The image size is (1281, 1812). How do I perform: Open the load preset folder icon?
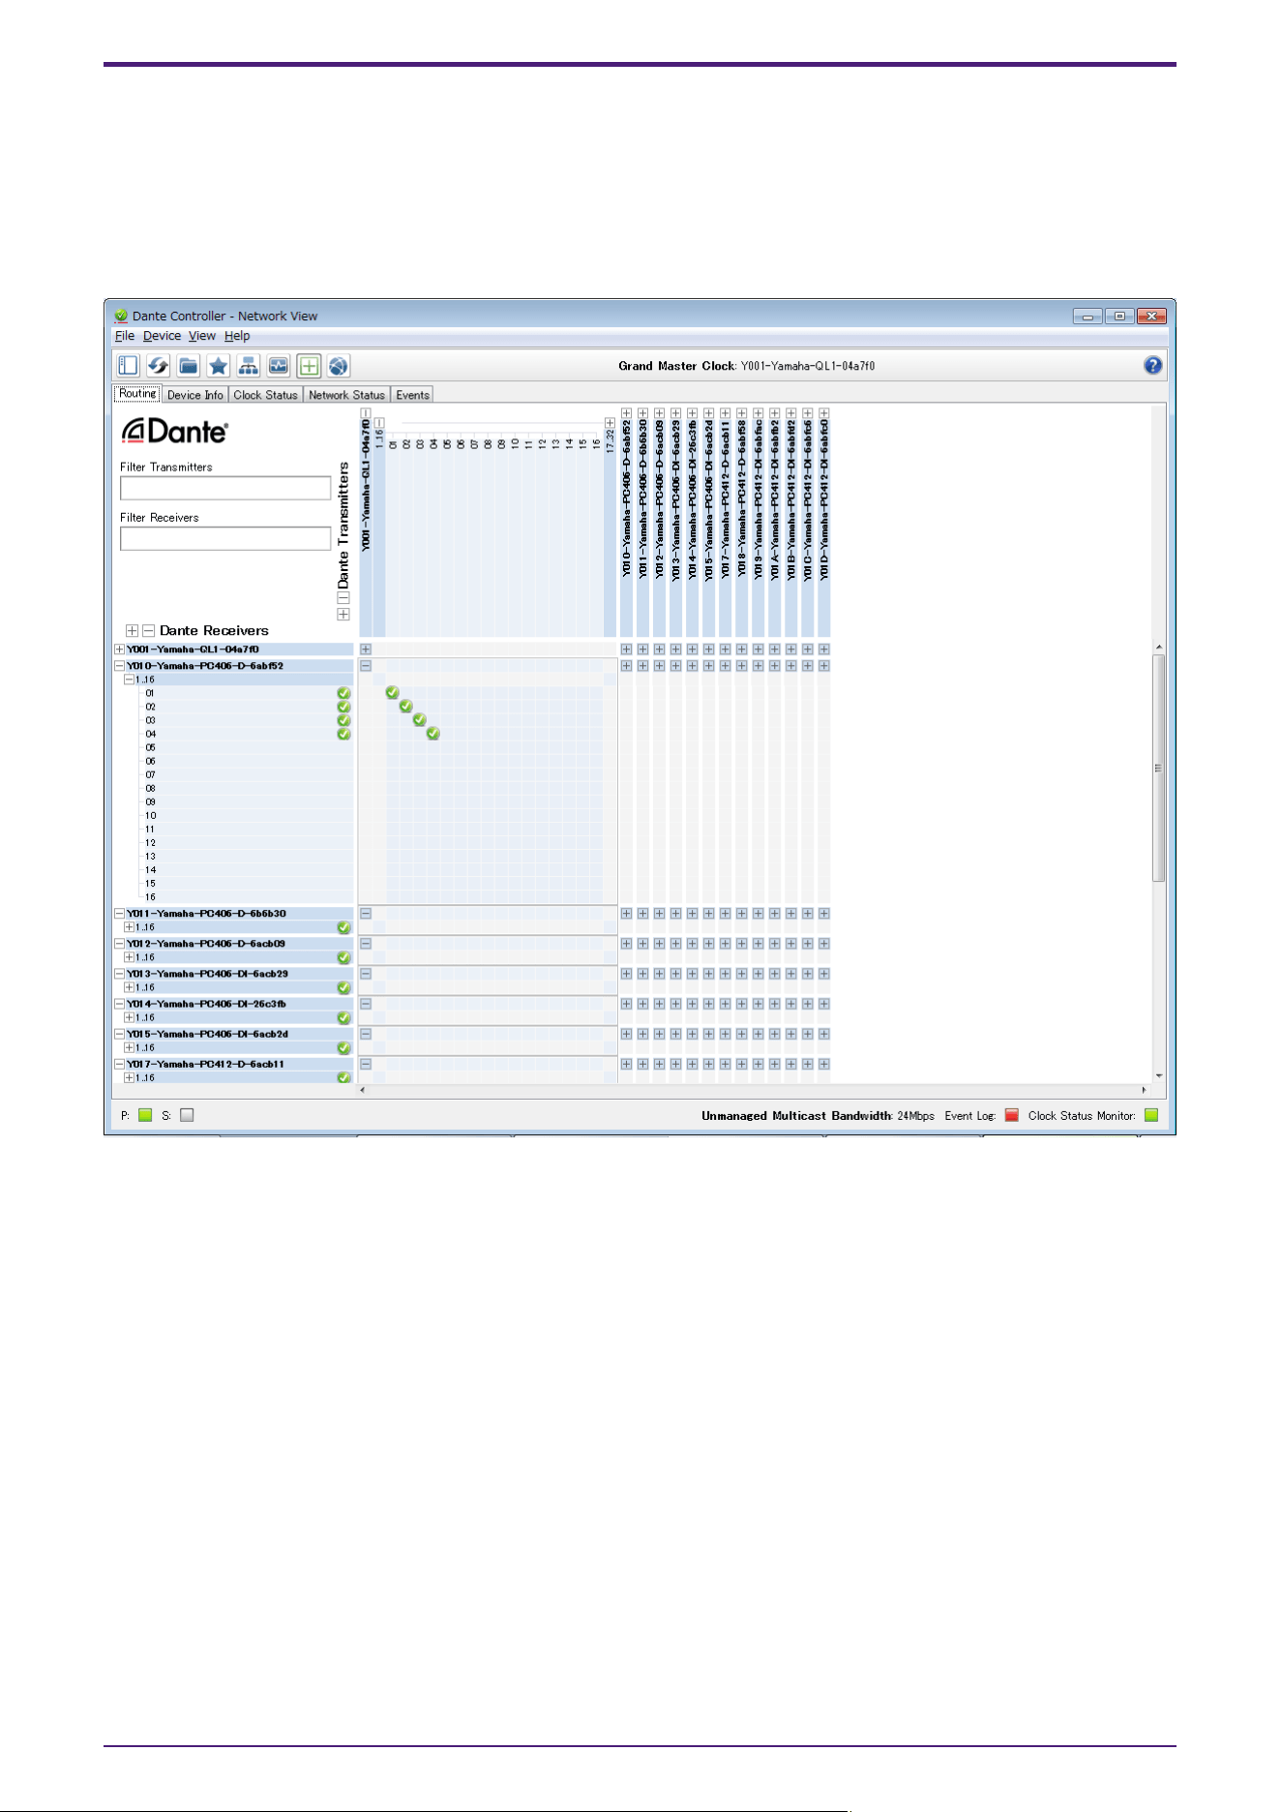click(189, 366)
